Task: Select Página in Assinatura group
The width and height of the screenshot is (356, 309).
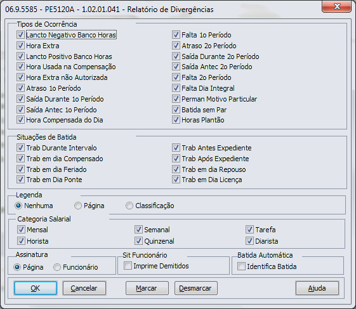Action: tap(17, 267)
